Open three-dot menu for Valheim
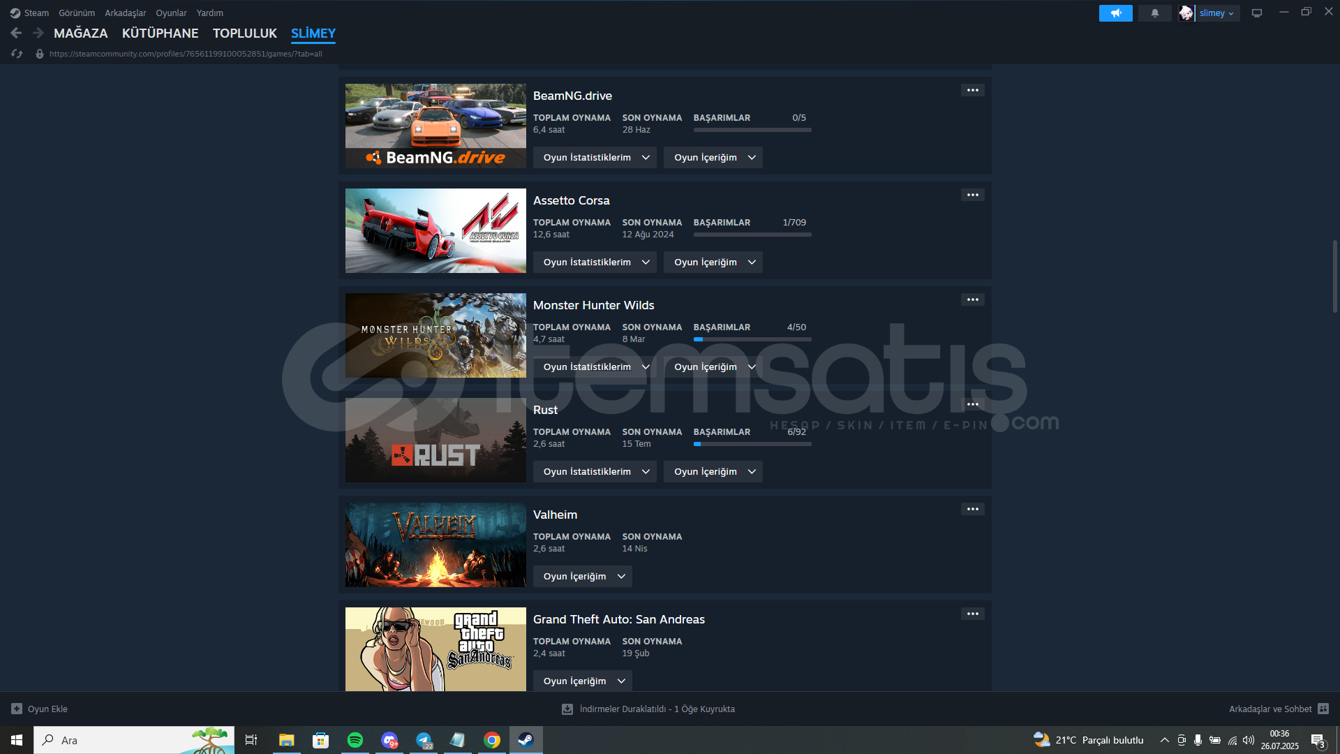This screenshot has width=1340, height=754. pos(972,509)
